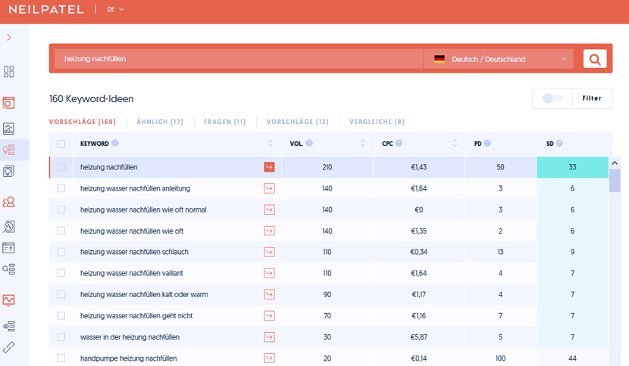Sort by the KEYWORD column arrows
This screenshot has width=629, height=366.
click(x=271, y=143)
